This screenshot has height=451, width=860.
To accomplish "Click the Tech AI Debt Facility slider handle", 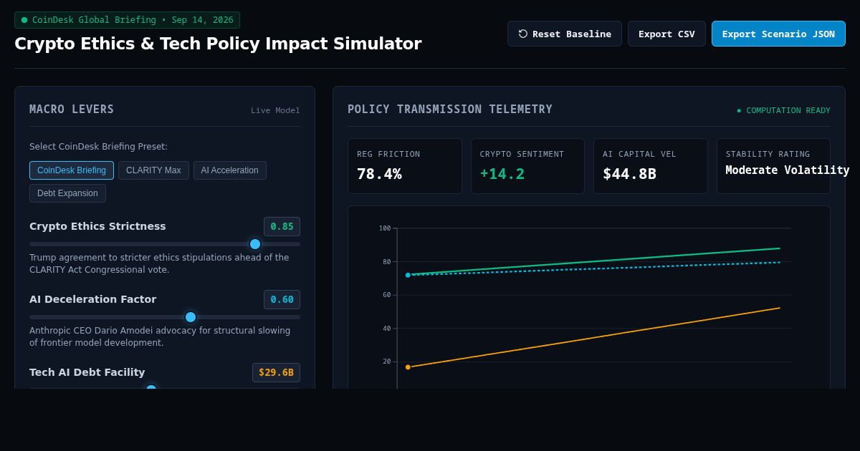I will [x=151, y=388].
